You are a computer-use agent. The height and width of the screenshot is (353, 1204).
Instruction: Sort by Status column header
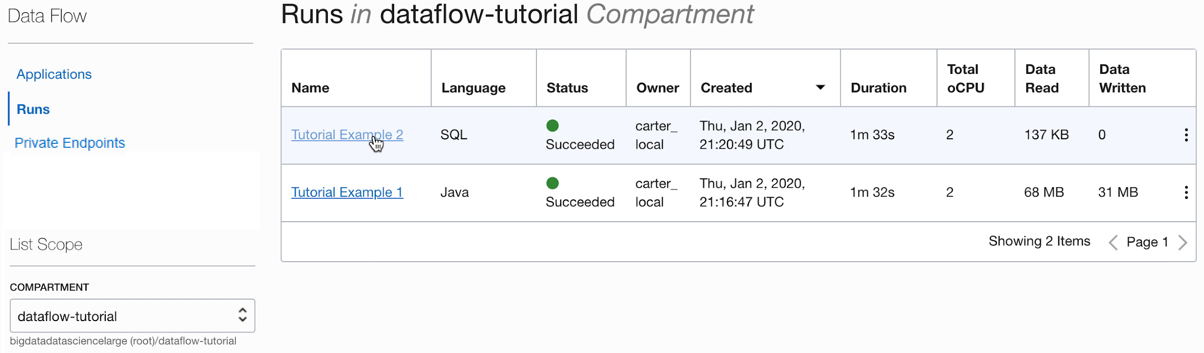pyautogui.click(x=567, y=88)
